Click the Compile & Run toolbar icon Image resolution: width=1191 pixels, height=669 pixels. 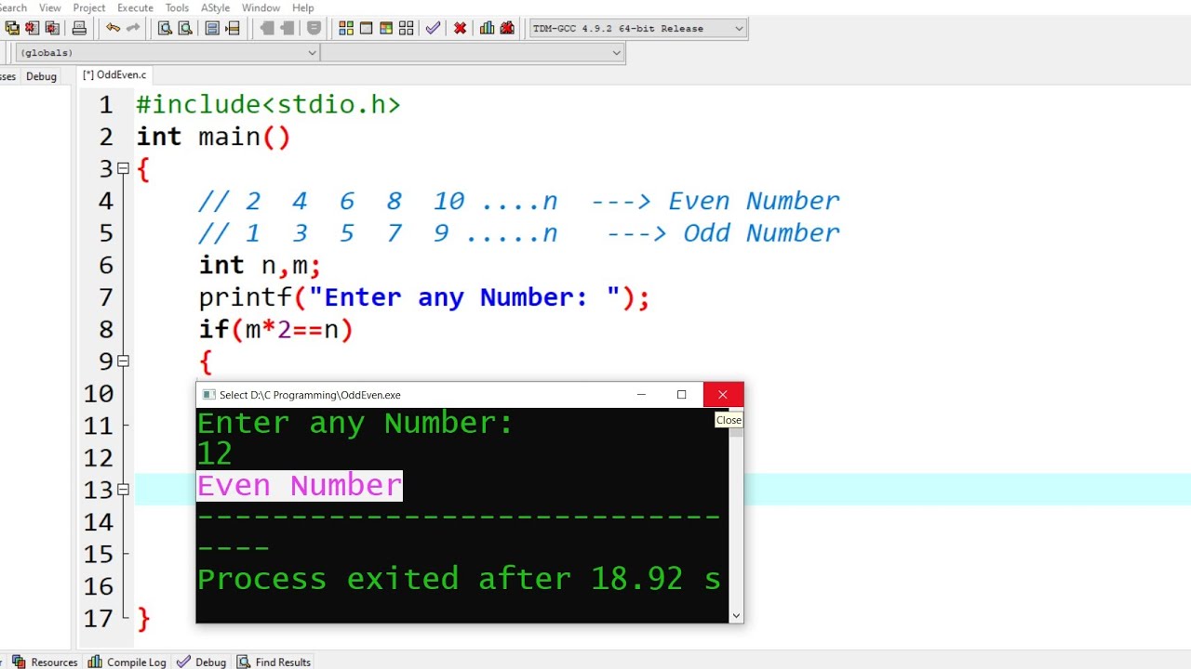click(x=386, y=28)
